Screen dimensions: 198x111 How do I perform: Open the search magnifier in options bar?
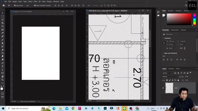186,6
